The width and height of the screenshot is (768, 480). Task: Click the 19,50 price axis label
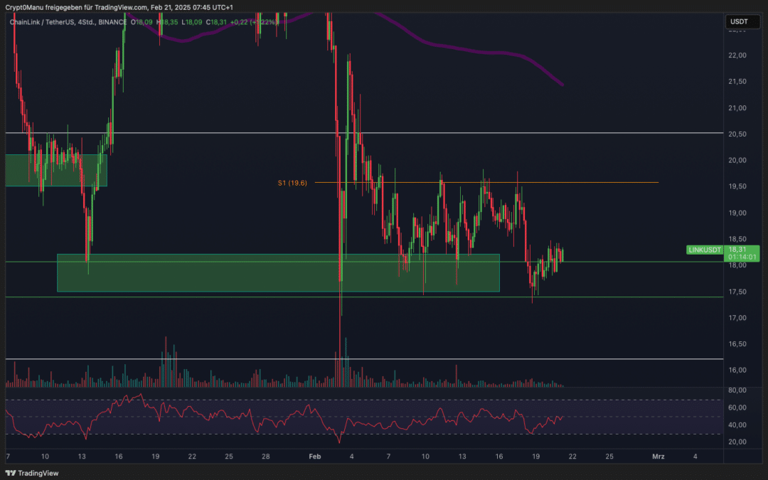click(737, 186)
